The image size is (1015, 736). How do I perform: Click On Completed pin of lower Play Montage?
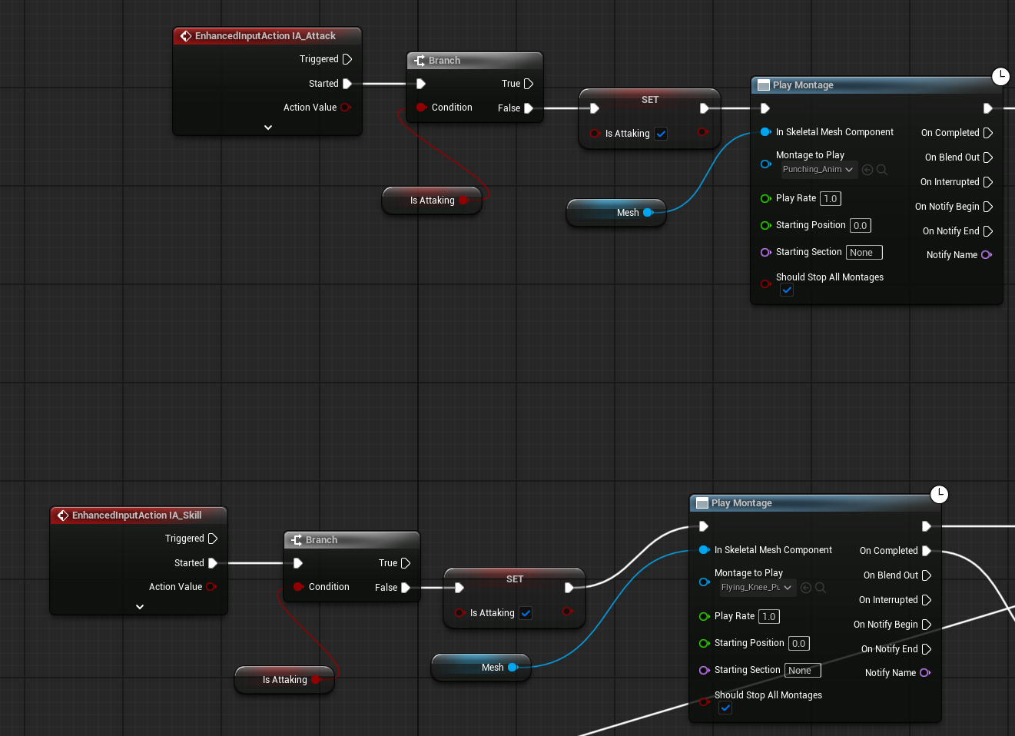point(927,551)
